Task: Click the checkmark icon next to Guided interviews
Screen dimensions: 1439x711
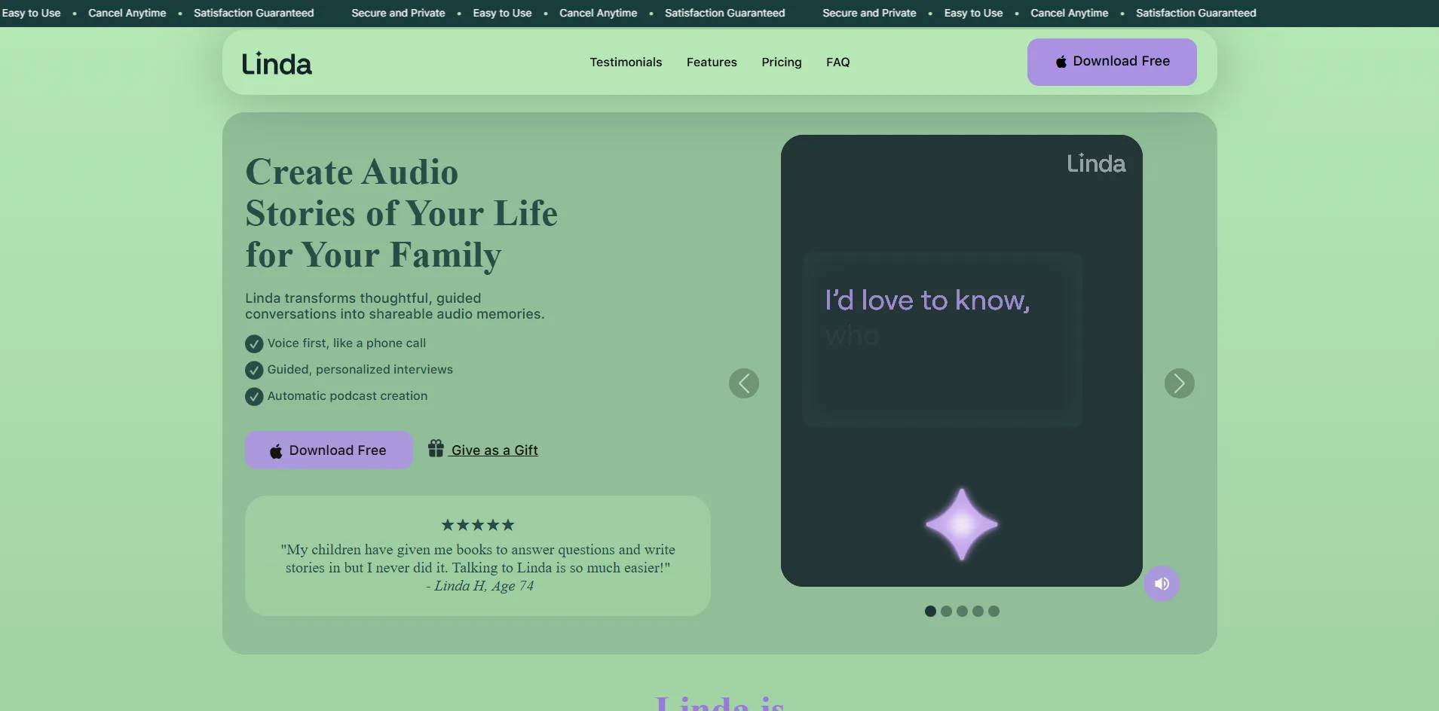Action: click(x=254, y=370)
